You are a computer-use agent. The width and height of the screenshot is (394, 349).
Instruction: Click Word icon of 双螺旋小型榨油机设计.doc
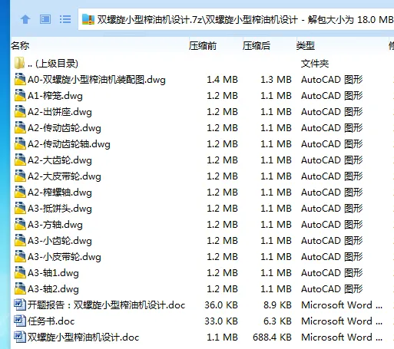point(20,337)
